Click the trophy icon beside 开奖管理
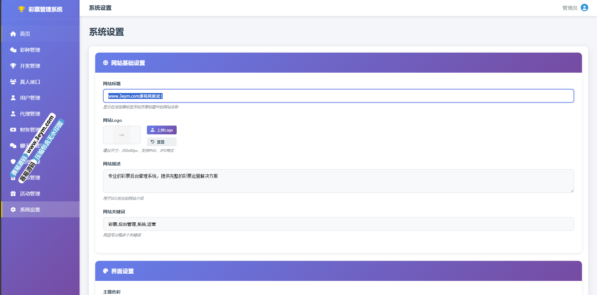The width and height of the screenshot is (597, 295). [13, 66]
